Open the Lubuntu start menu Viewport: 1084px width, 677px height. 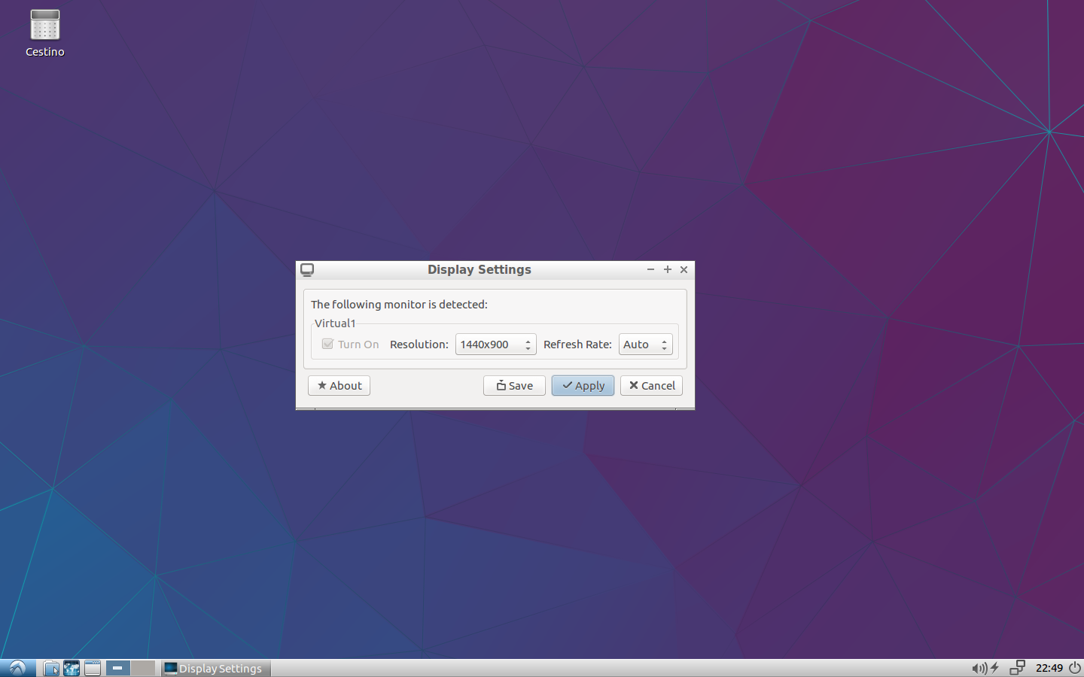[x=17, y=668]
